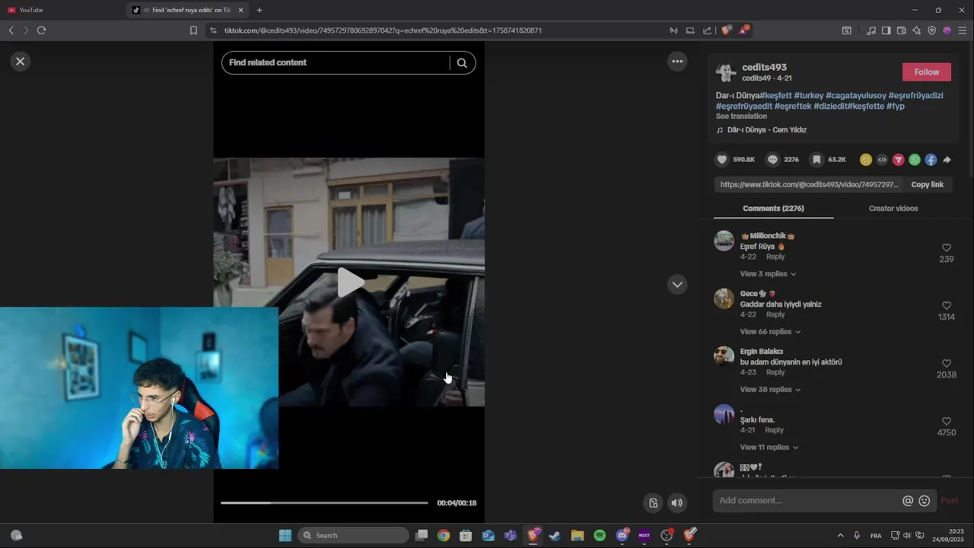Image resolution: width=974 pixels, height=548 pixels.
Task: Insert a mention with @ icon
Action: 908,501
